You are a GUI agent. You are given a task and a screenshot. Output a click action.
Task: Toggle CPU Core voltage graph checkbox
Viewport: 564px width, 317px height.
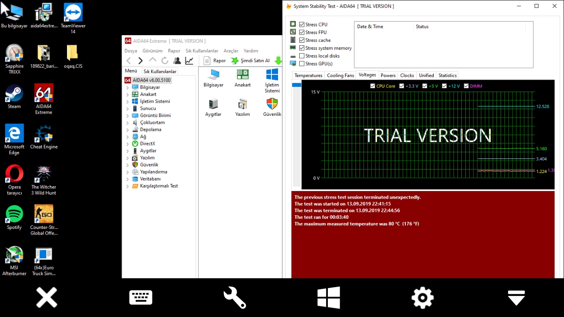pos(373,86)
